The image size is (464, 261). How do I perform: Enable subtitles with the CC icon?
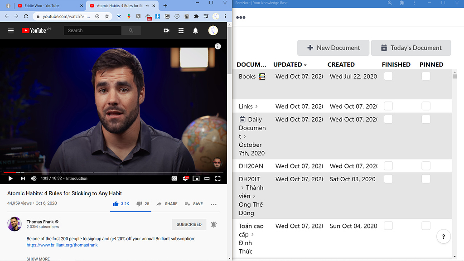pos(174,178)
